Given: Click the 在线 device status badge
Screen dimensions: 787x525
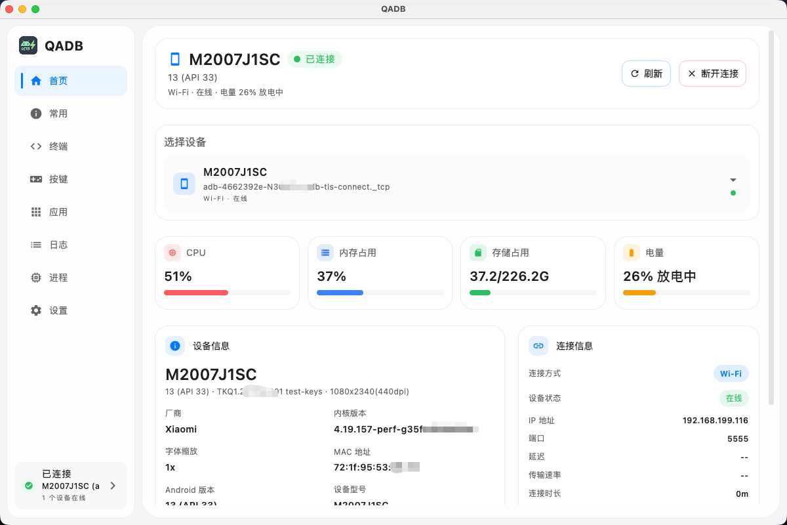Looking at the screenshot, I should pyautogui.click(x=734, y=398).
